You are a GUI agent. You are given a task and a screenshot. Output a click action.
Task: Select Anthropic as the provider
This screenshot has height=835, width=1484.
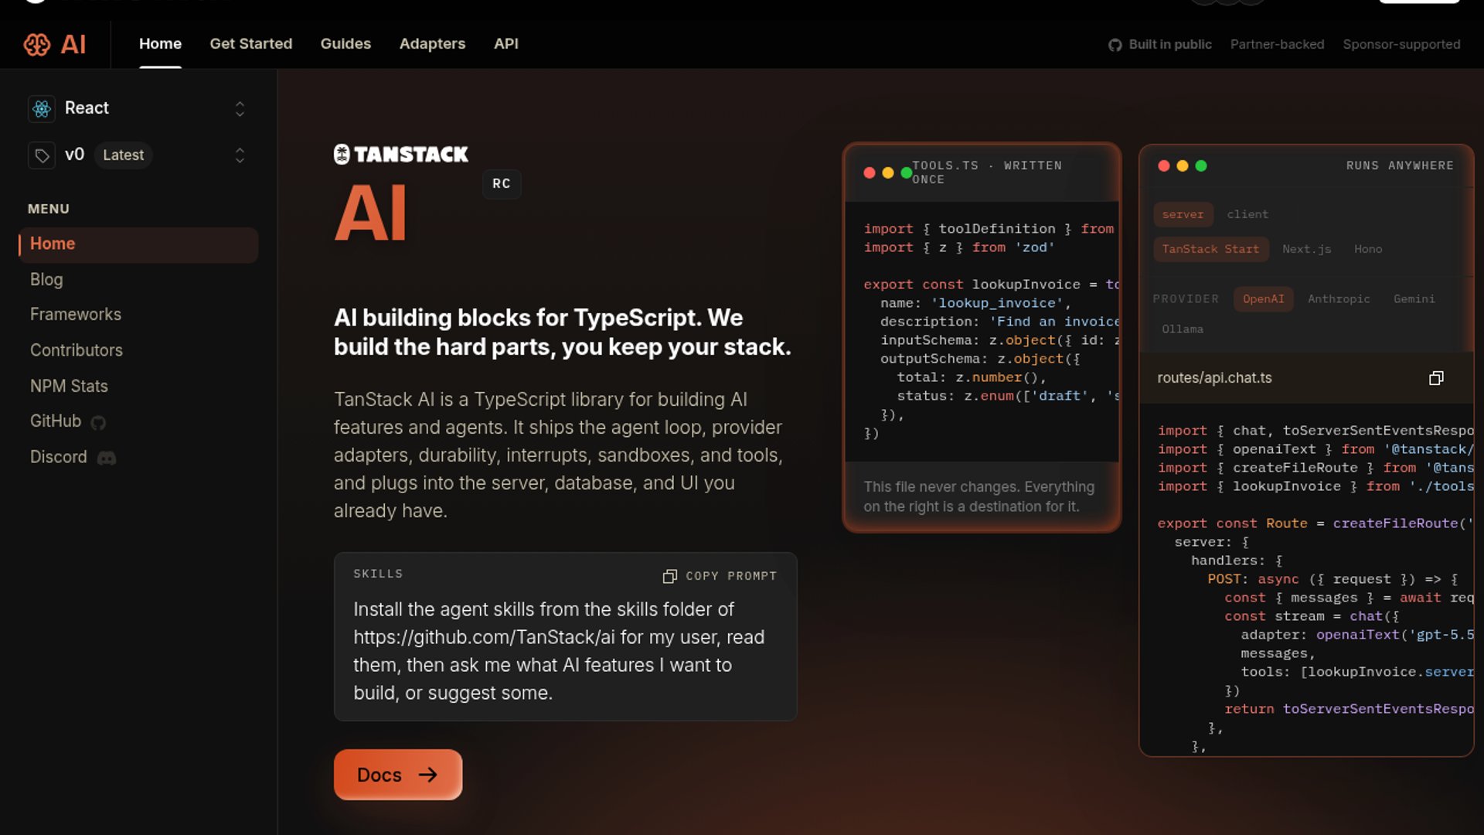pyautogui.click(x=1339, y=299)
